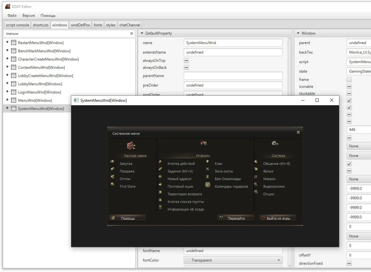This screenshot has width=371, height=272.
Task: Expand the CharacterCreateMenuWnd tree node
Action: pos(7,59)
